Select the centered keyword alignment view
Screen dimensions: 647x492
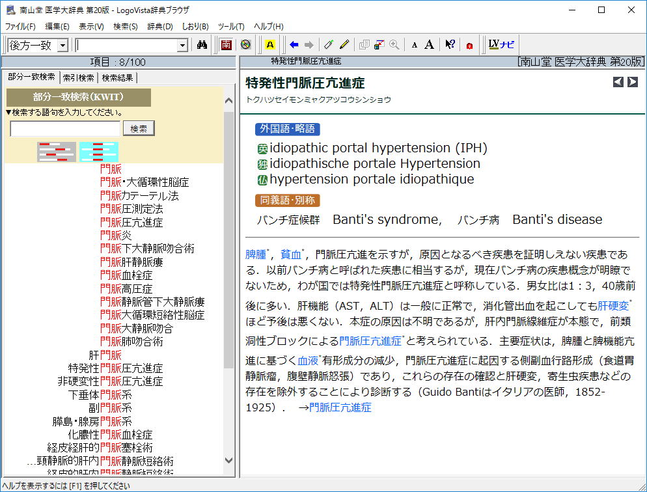tap(98, 151)
